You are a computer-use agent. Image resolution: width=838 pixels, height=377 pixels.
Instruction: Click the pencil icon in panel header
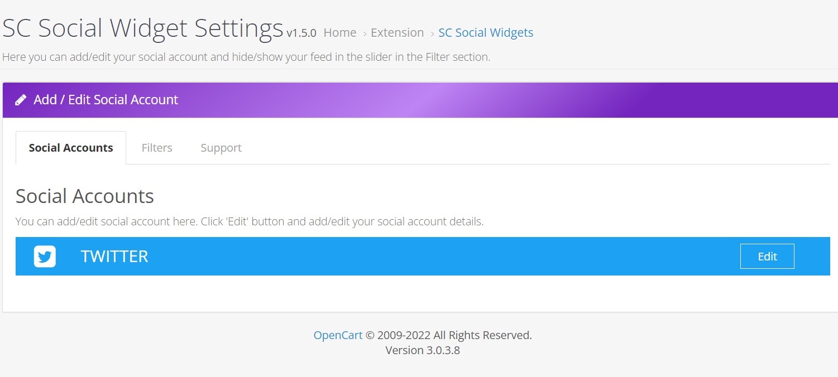(x=21, y=100)
